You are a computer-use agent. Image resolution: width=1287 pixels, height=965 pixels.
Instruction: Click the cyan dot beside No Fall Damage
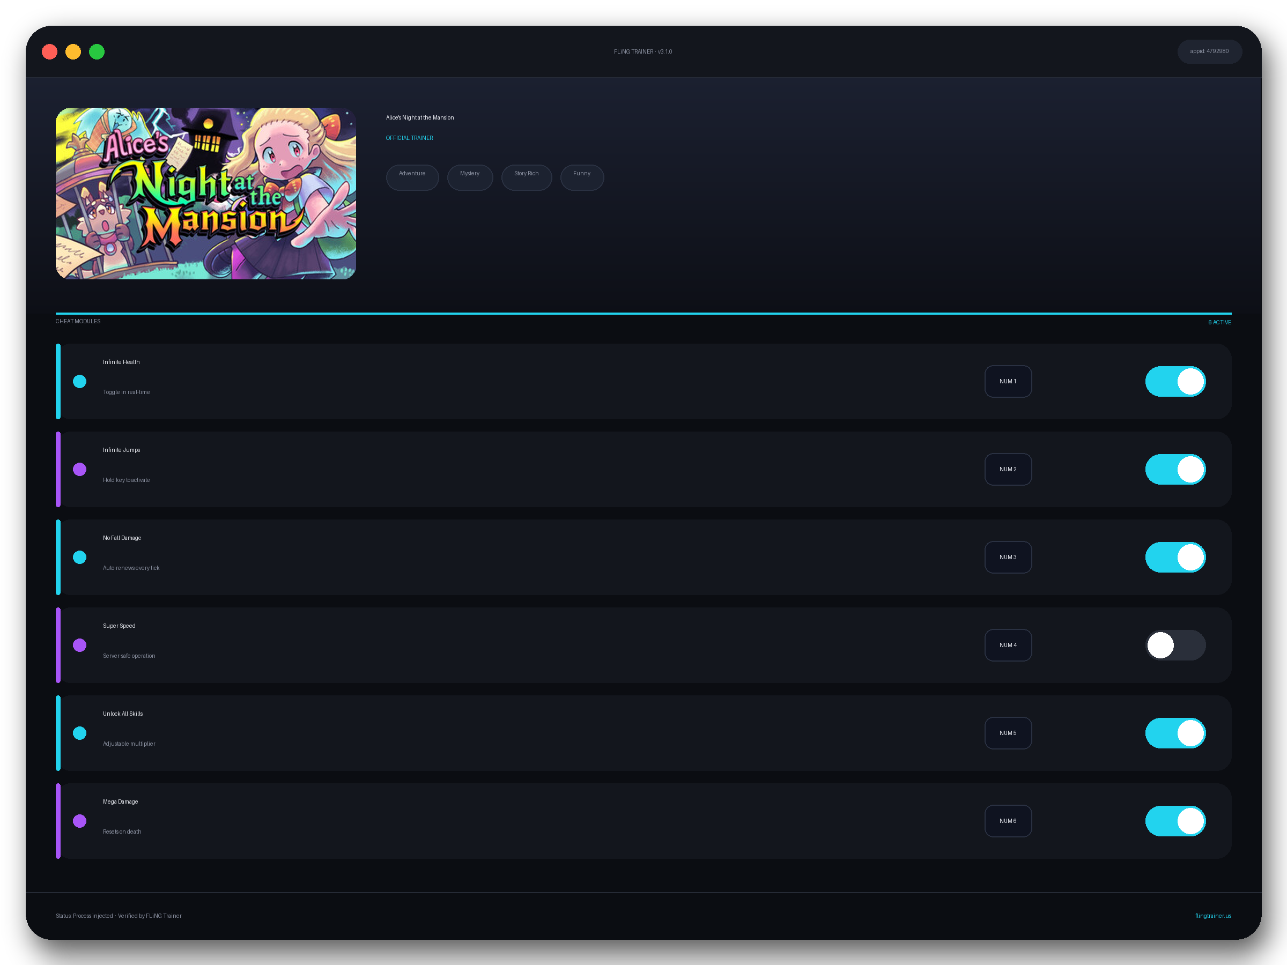[x=80, y=557]
